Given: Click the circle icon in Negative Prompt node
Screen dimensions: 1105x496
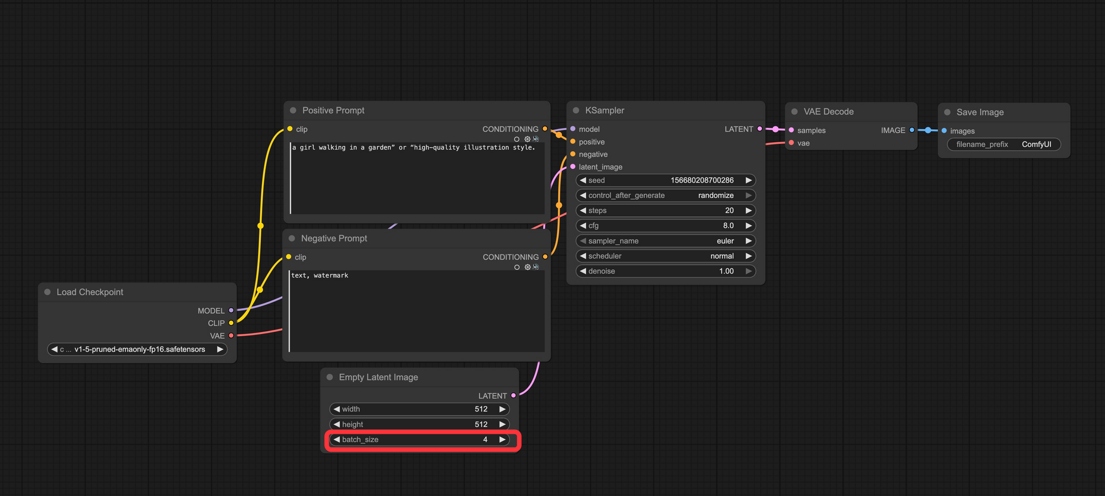Looking at the screenshot, I should pyautogui.click(x=517, y=267).
